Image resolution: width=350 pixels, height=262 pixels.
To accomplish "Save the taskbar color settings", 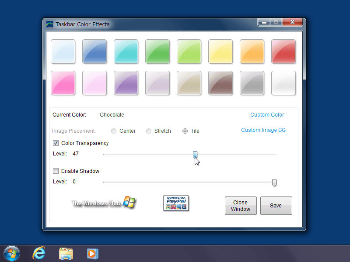I will (x=276, y=206).
